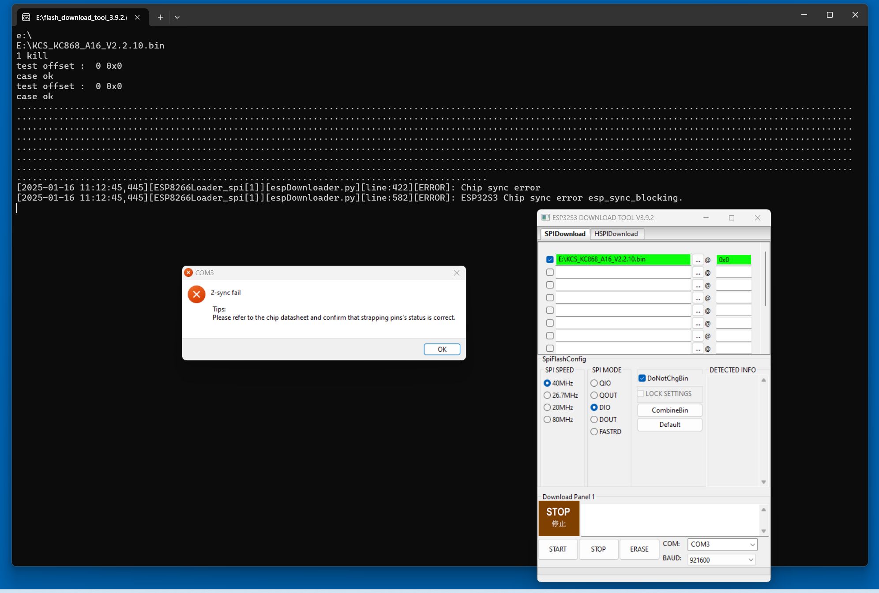The image size is (879, 593).
Task: Disable the DoNotChgBin checkbox
Action: 642,378
